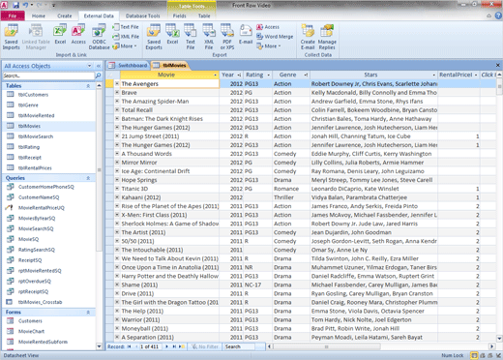The image size is (503, 360).
Task: Import from Excel in Import & Link group
Action: point(60,35)
